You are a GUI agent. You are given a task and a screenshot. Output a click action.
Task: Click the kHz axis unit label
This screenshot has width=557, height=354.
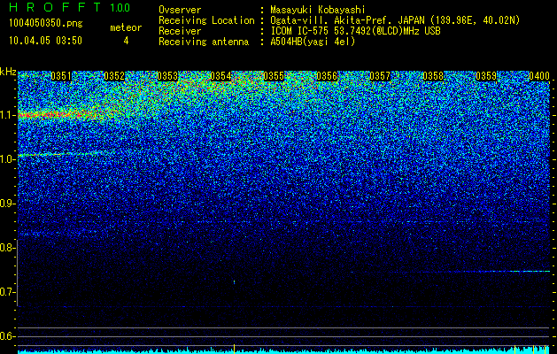coord(8,72)
